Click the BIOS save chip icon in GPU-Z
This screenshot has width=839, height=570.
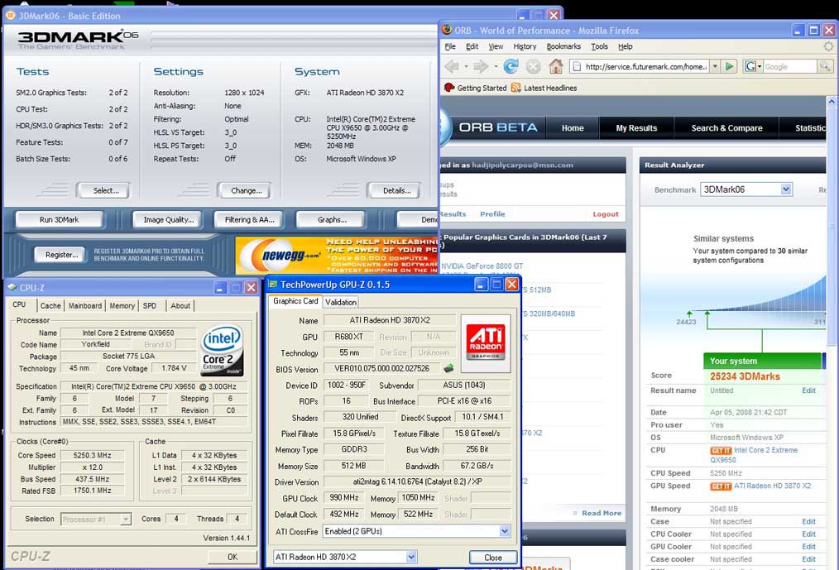(448, 368)
